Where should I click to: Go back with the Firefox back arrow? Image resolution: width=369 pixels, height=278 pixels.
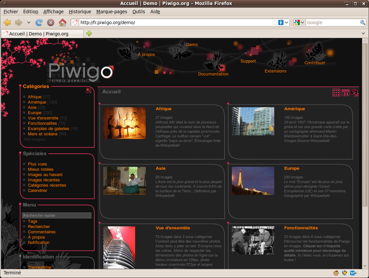coord(7,23)
